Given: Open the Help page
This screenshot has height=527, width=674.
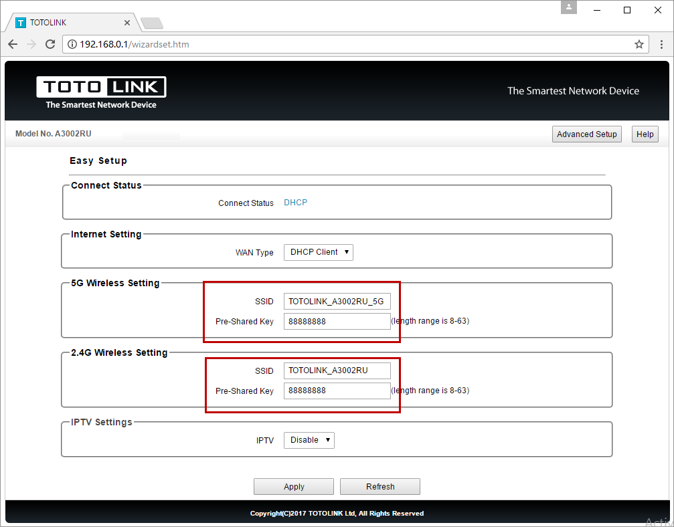Looking at the screenshot, I should [x=645, y=134].
